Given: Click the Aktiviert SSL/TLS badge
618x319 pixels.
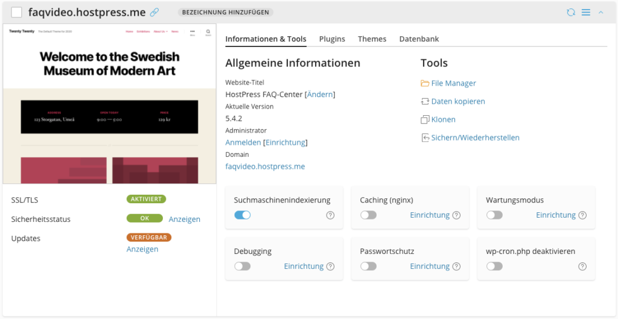Looking at the screenshot, I should tap(146, 199).
